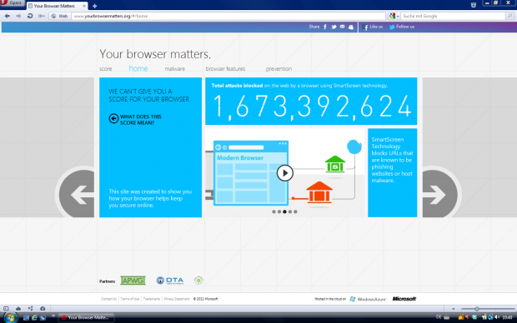The height and width of the screenshot is (323, 517).
Task: Open the Terms of Use link
Action: (x=129, y=299)
